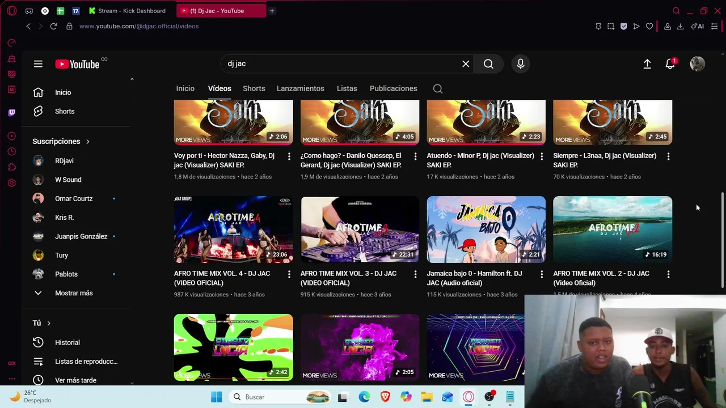Add page to bookmarks with heart icon
The image size is (726, 408).
(x=649, y=26)
